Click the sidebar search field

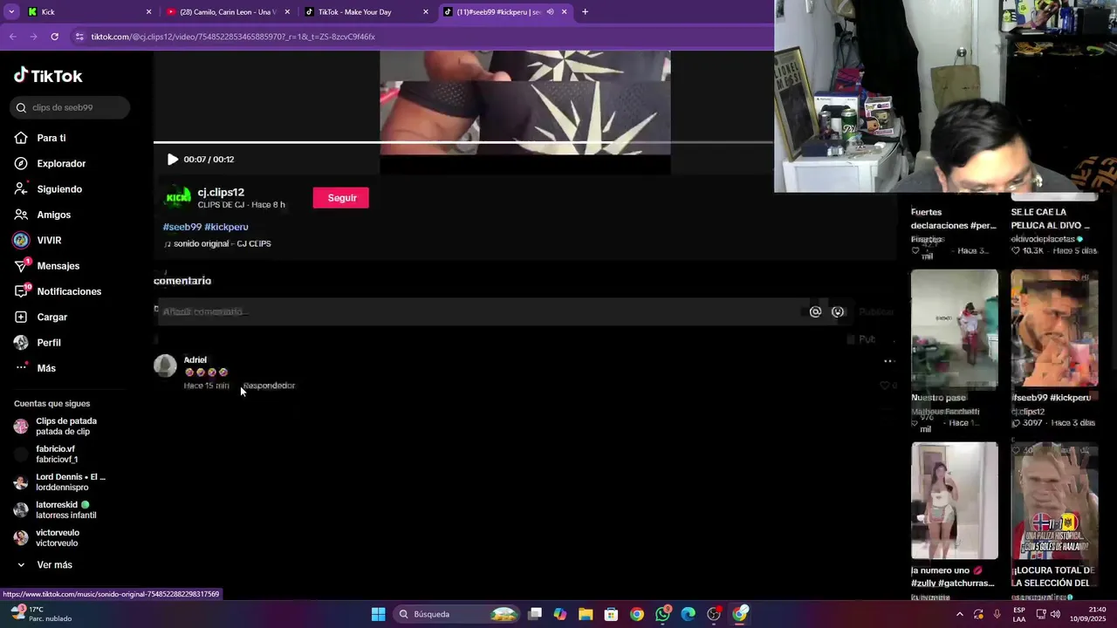click(x=71, y=107)
